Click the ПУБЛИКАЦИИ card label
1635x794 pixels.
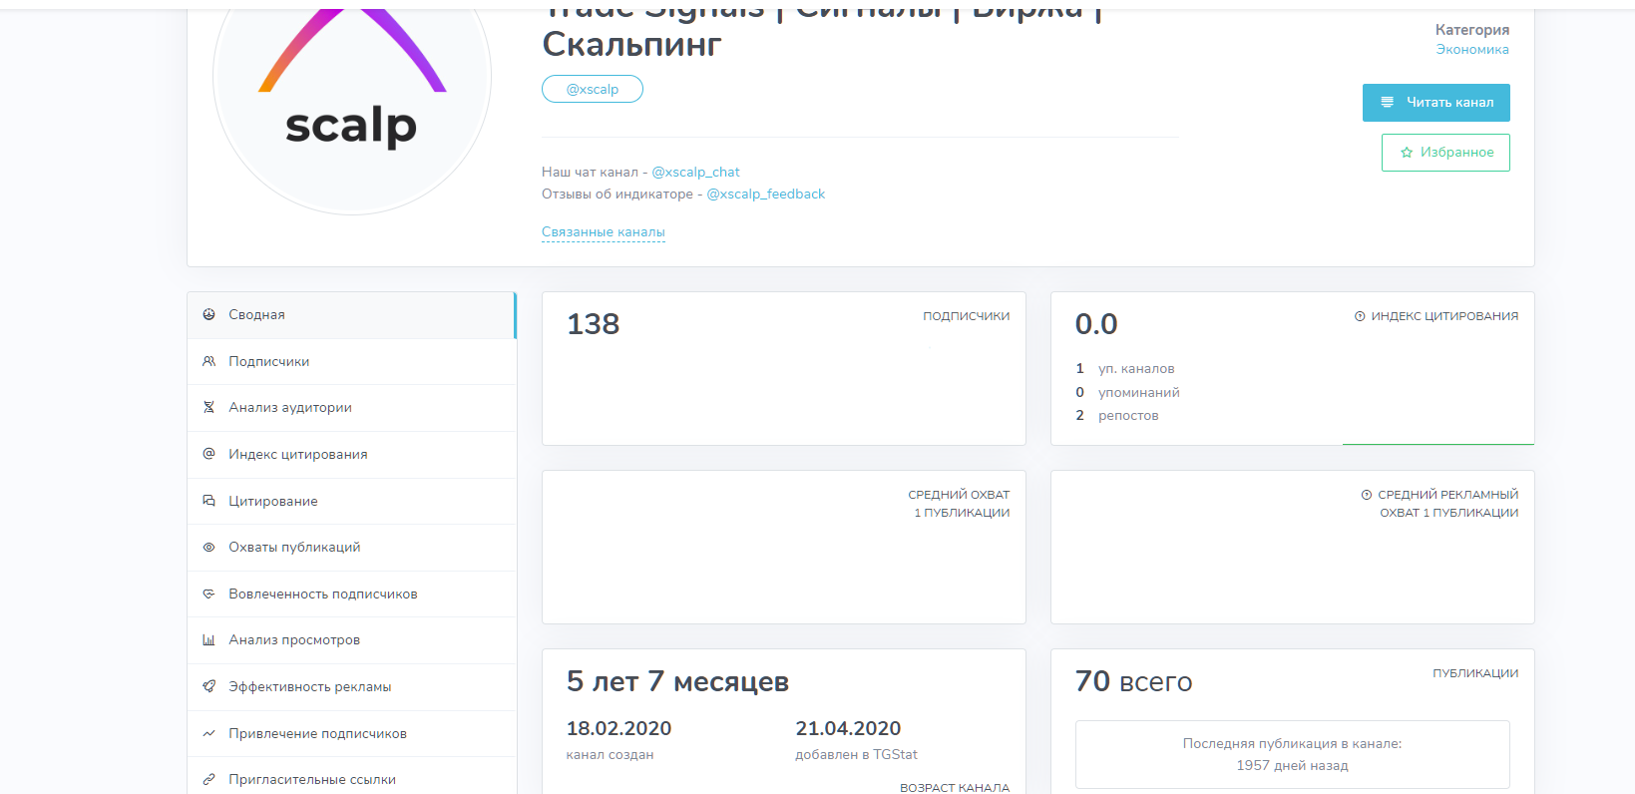tap(1475, 673)
